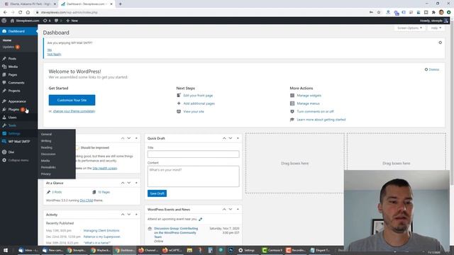Viewport: 454px width, 255px height.
Task: Edit event location pencil icon
Action: pyautogui.click(x=200, y=219)
